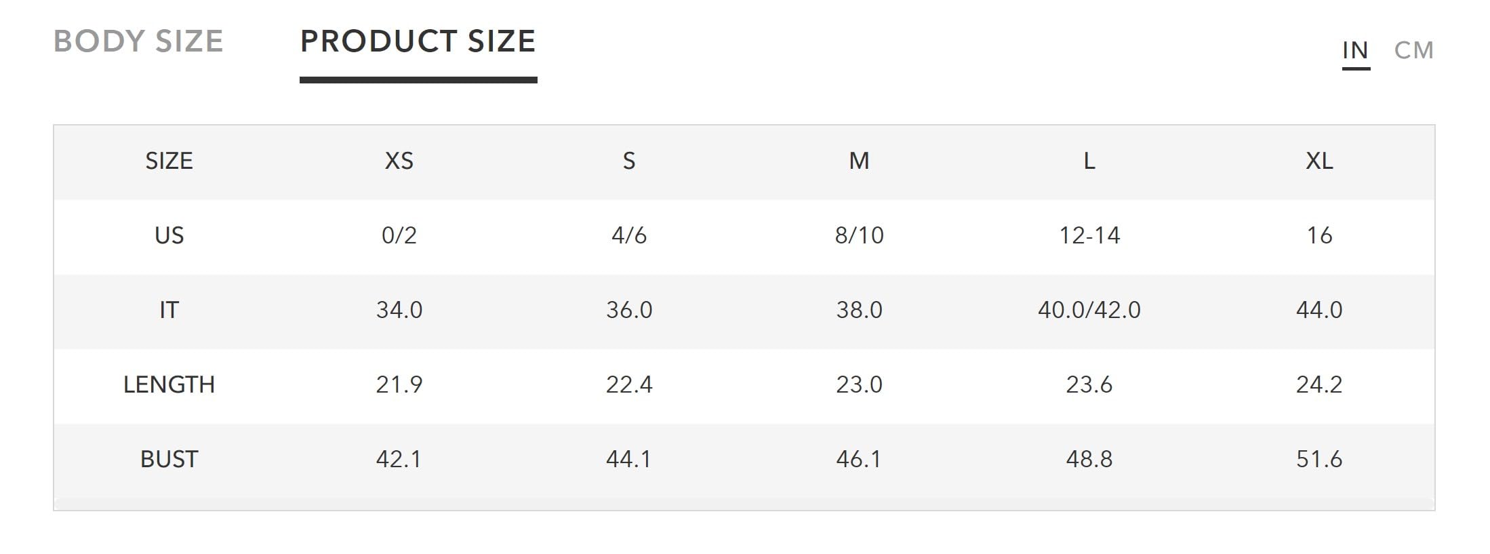Click the US 0/2 cell
Viewport: 1490px width, 554px height.
click(399, 236)
